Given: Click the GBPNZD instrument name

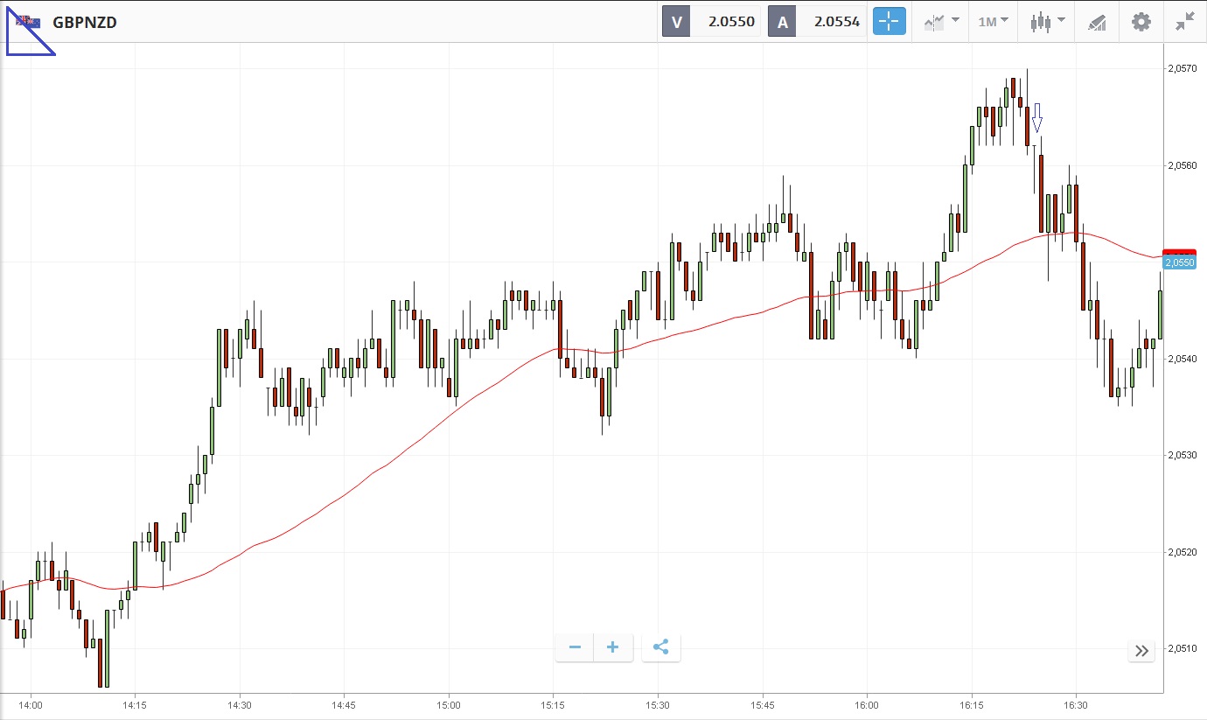Looking at the screenshot, I should pos(85,23).
